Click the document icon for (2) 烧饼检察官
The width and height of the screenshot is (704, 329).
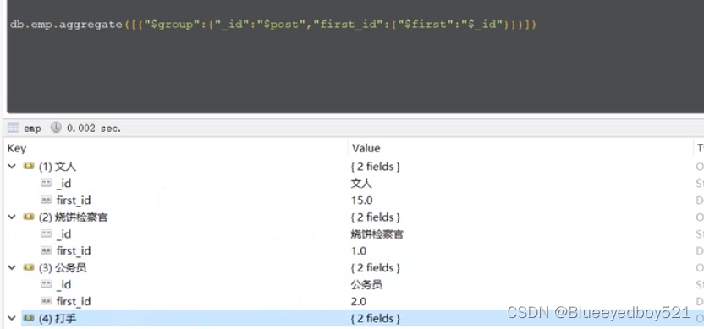click(29, 217)
